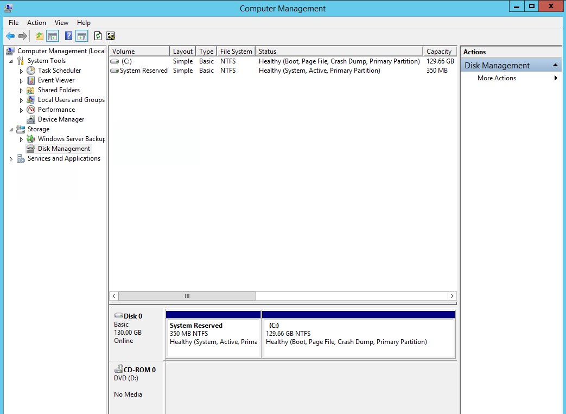
Task: Open the View menu
Action: (61, 22)
